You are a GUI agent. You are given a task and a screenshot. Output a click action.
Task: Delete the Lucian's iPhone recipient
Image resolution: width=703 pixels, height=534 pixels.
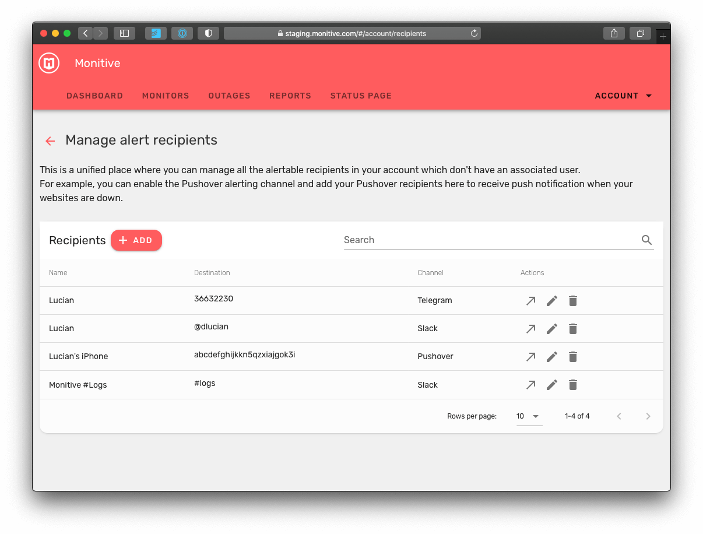[x=573, y=357]
